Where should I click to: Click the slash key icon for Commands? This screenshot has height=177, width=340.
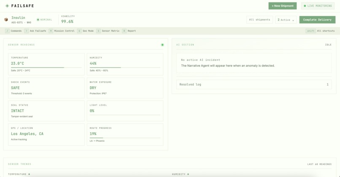click(7, 31)
